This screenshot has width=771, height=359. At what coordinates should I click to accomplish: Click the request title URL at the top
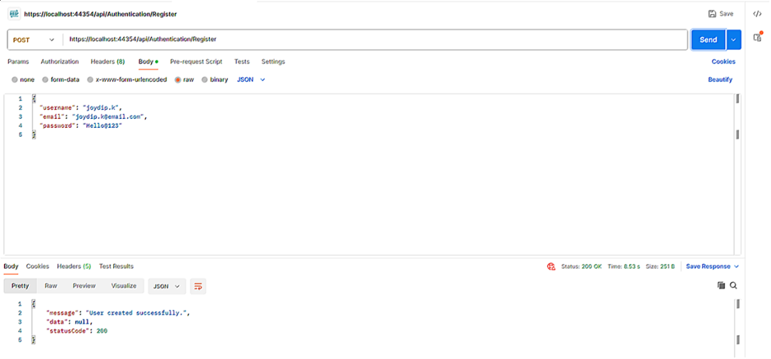tap(100, 14)
